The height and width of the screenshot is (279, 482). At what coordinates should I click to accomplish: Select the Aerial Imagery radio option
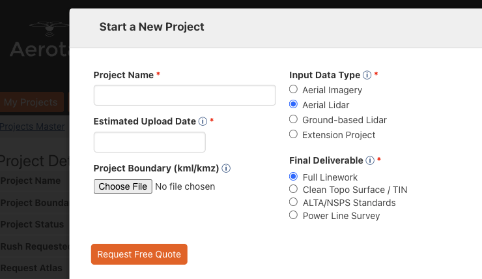pos(293,89)
